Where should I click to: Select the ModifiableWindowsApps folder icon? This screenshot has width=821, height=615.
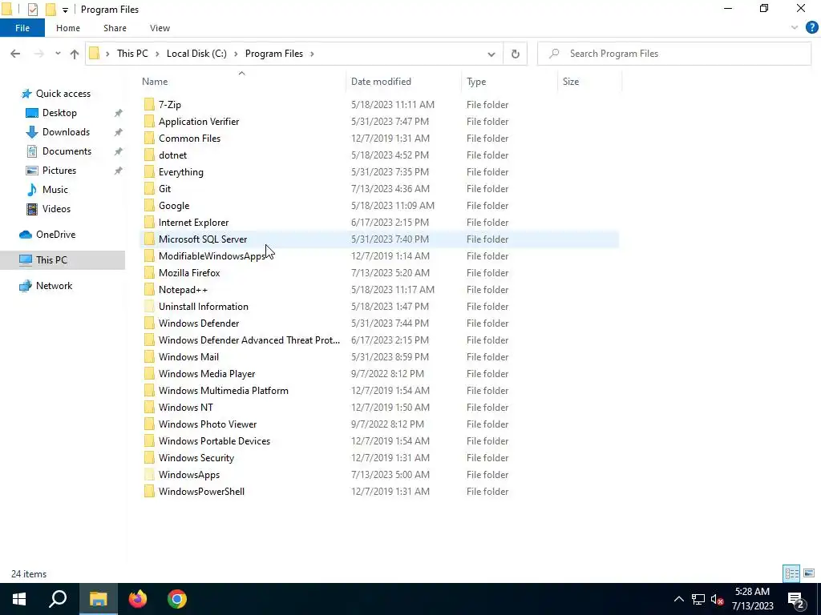coord(149,255)
